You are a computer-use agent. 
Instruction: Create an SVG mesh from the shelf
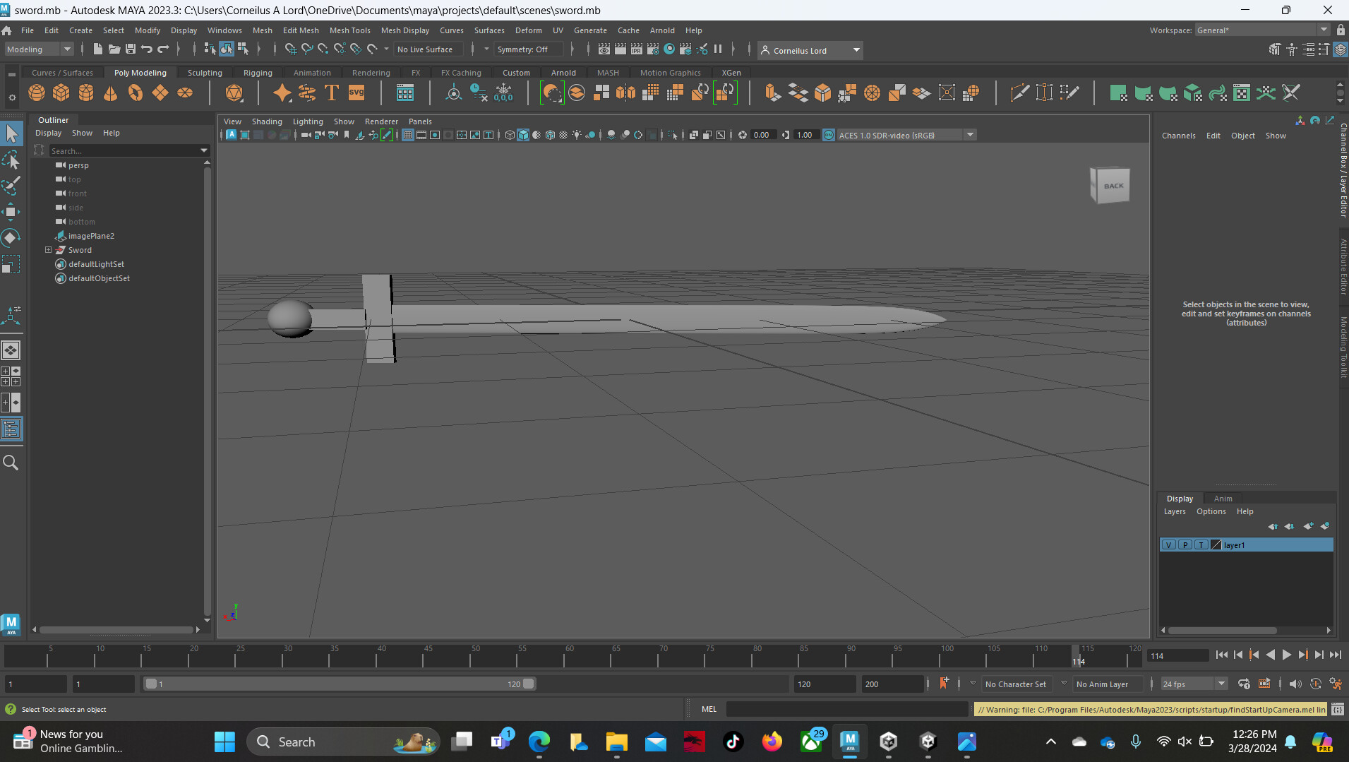pyautogui.click(x=357, y=93)
